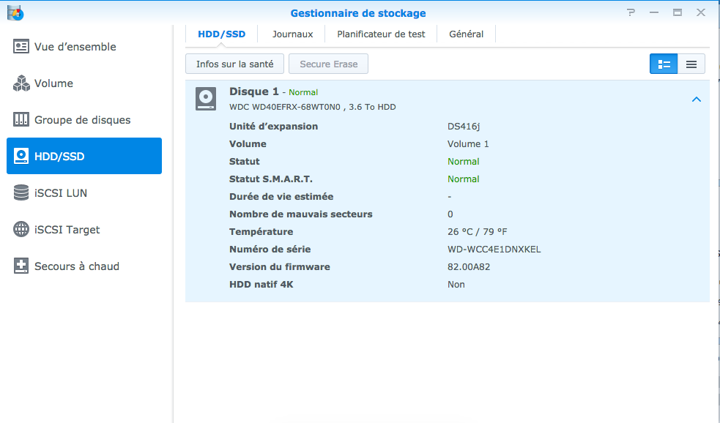Click the Groupe de disques icon
The width and height of the screenshot is (720, 423).
[x=21, y=120]
